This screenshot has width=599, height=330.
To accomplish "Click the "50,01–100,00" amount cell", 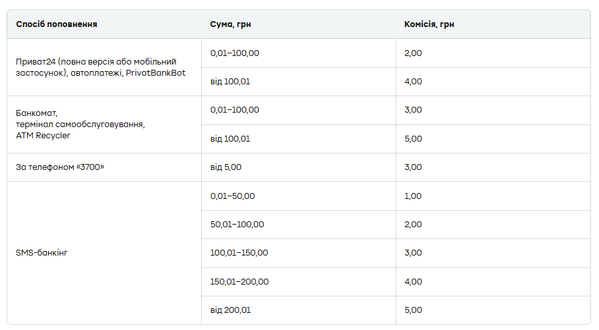I will coord(237,225).
